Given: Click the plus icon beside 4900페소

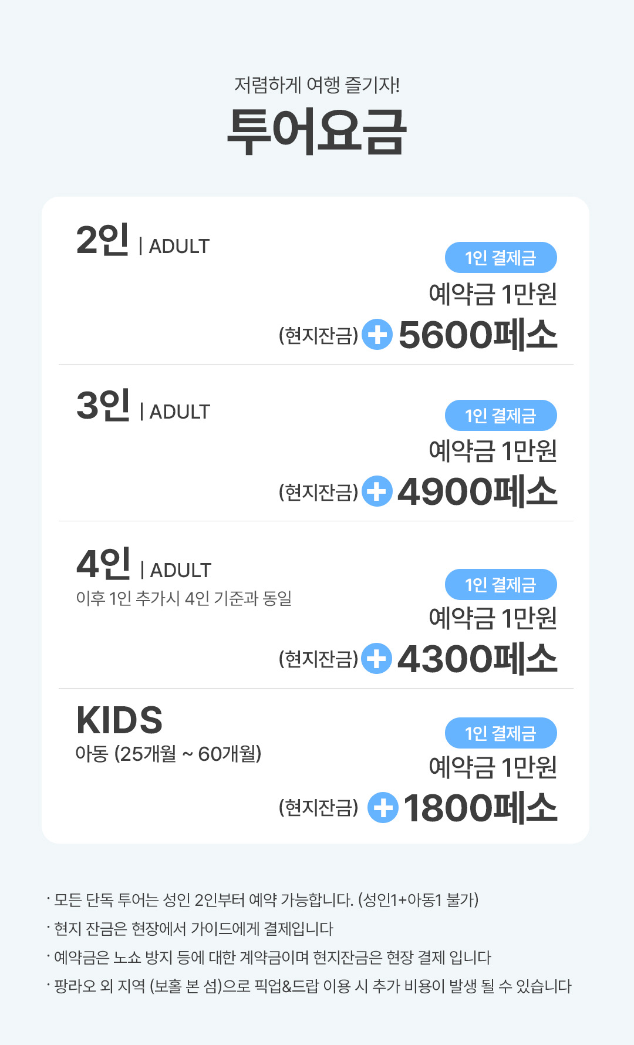Looking at the screenshot, I should point(377,491).
